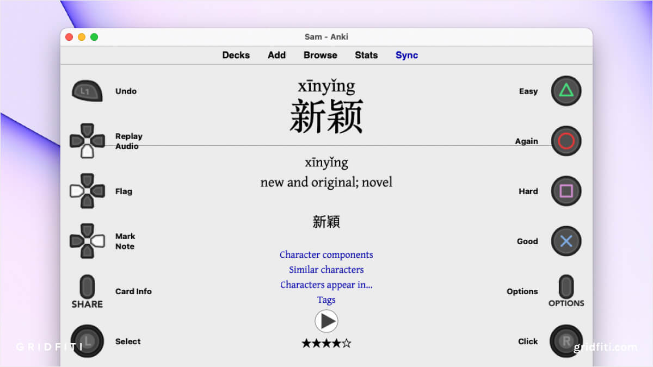653x367 pixels.
Task: Click the OPTIONS controller button icon
Action: tap(566, 291)
